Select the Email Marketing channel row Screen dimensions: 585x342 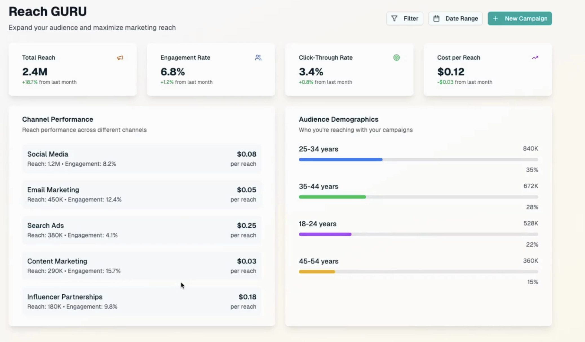point(142,194)
